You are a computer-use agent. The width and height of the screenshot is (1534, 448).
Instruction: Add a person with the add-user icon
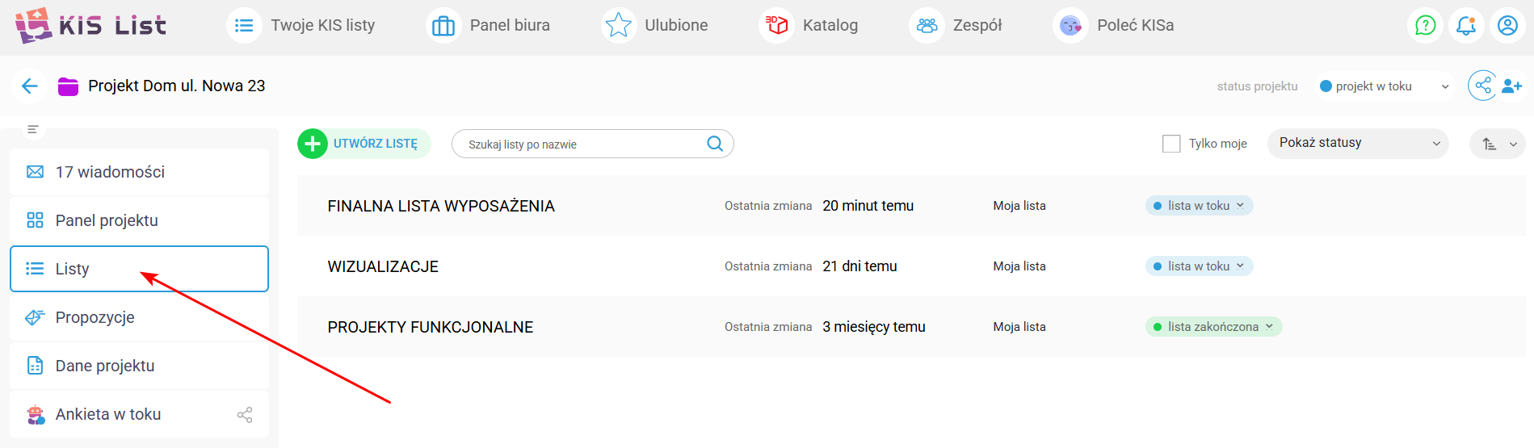point(1512,86)
